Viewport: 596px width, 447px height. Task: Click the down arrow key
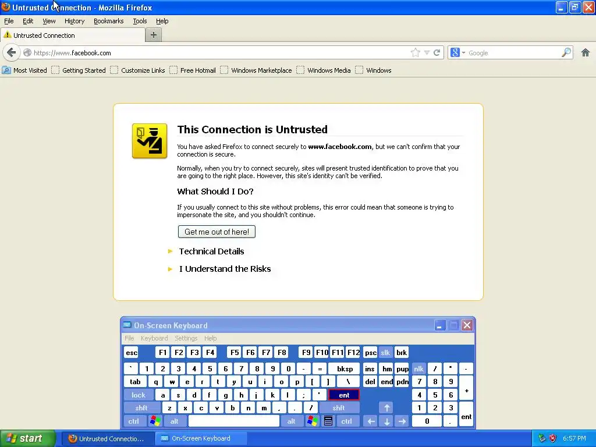386,421
